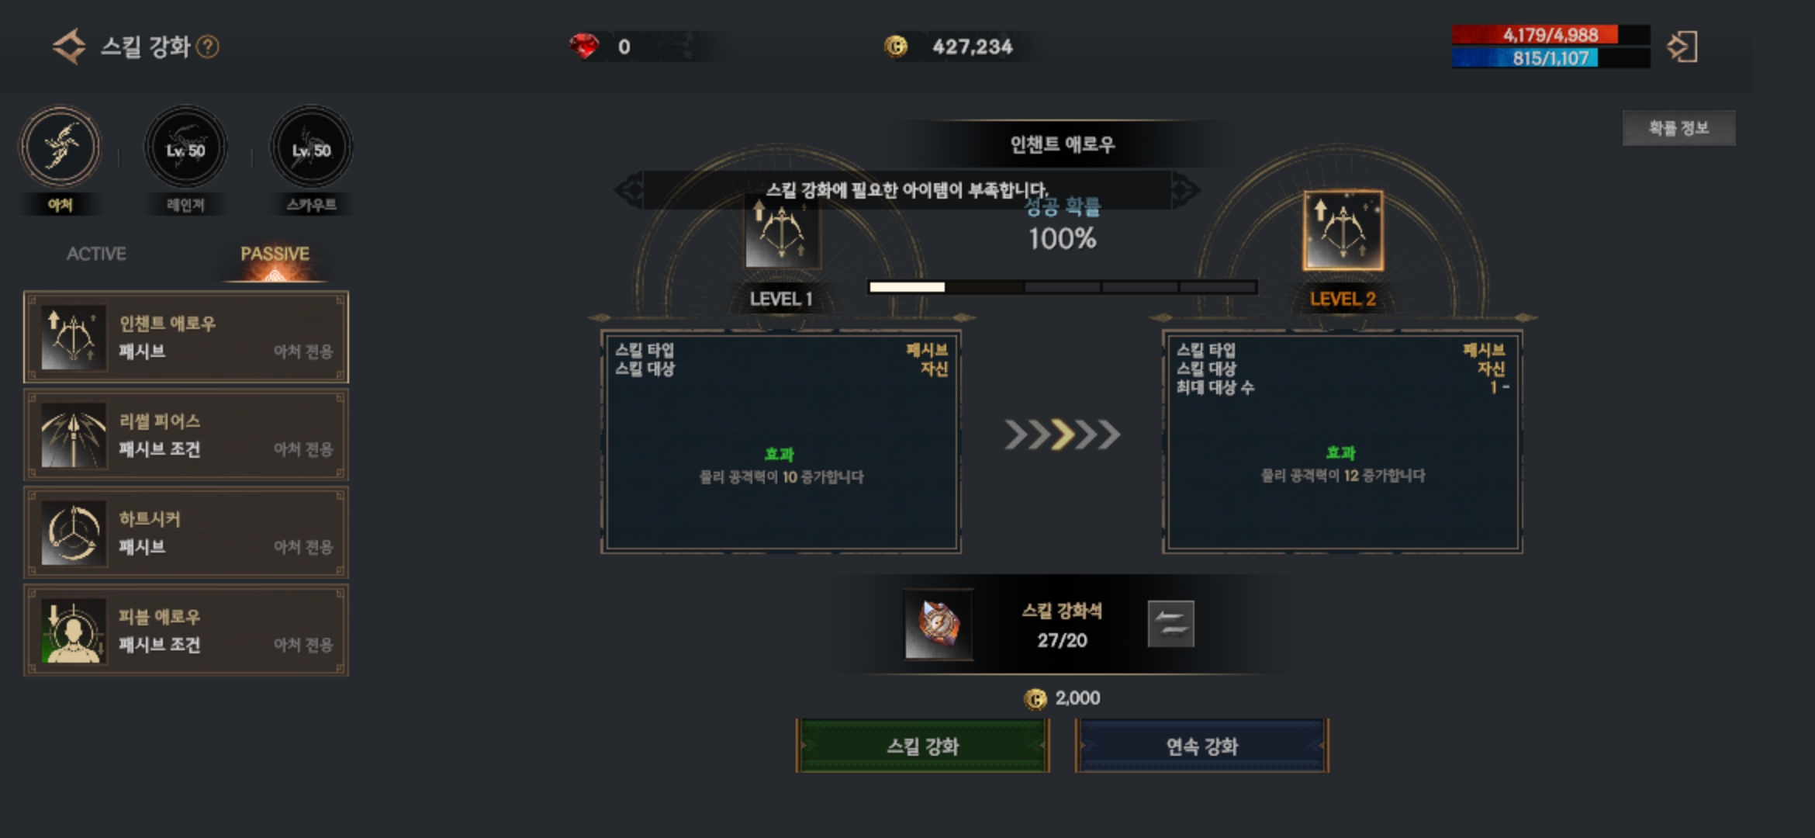Image resolution: width=1815 pixels, height=838 pixels.
Task: Open the 확률 정보 button
Action: tap(1678, 128)
